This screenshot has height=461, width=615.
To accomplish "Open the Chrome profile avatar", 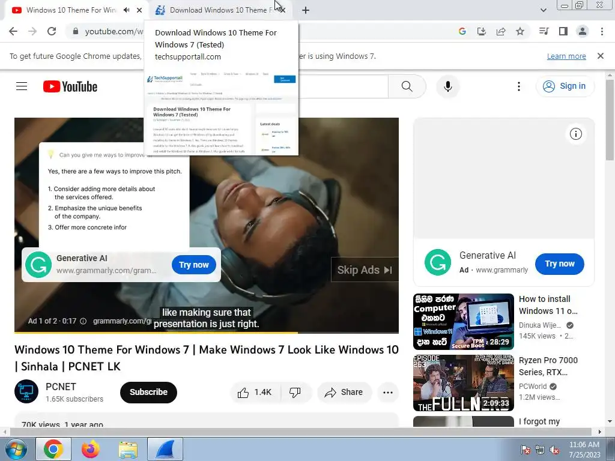I will 583,31.
